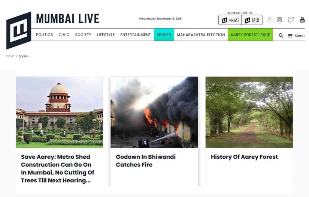Open the burning godown photo thumbnail
Image resolution: width=309 pixels, height=197 pixels.
coord(154,112)
